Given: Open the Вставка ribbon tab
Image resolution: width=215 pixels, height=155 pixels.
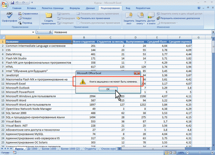Looking at the screenshot, I should (32, 8).
